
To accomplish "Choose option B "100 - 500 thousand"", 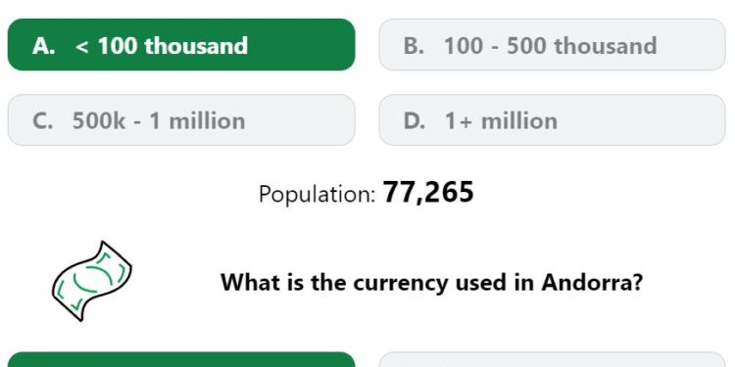I will (552, 45).
